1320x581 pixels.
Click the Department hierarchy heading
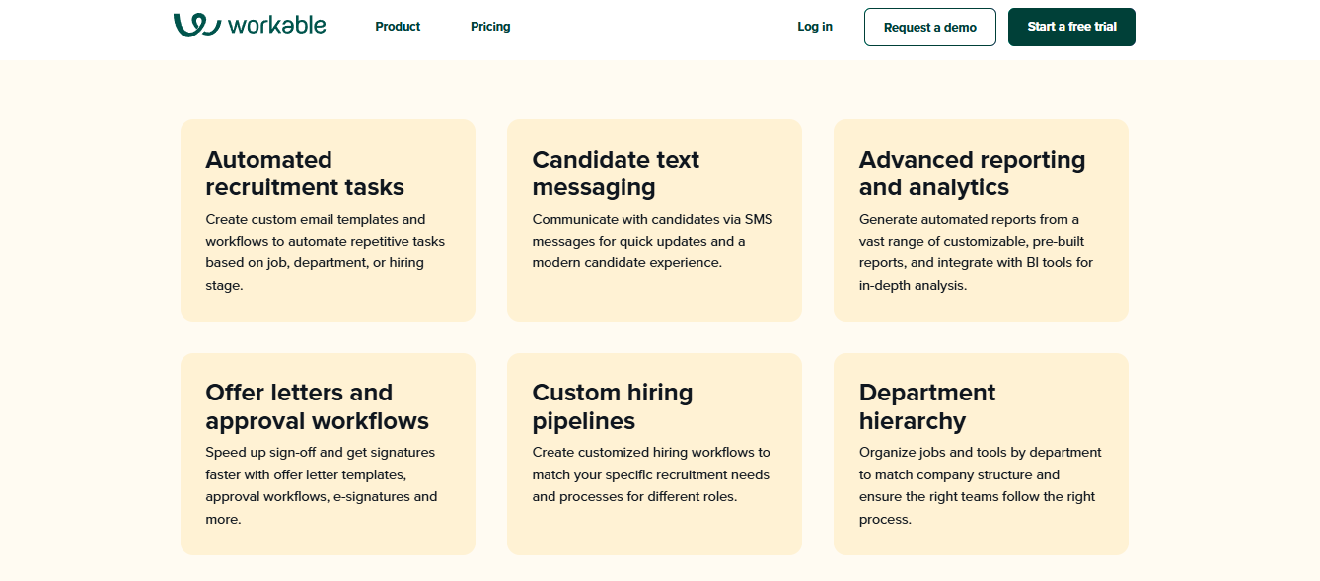click(927, 406)
